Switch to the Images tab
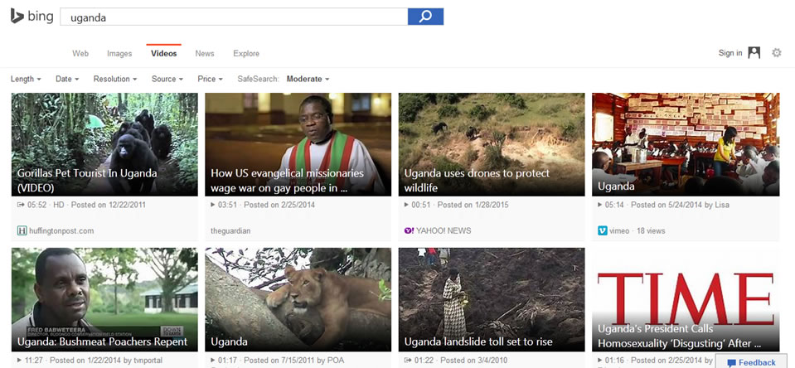Viewport: 795px width, 368px height. click(119, 53)
